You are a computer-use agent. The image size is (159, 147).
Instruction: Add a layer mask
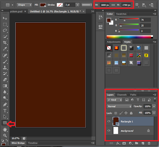(124, 143)
